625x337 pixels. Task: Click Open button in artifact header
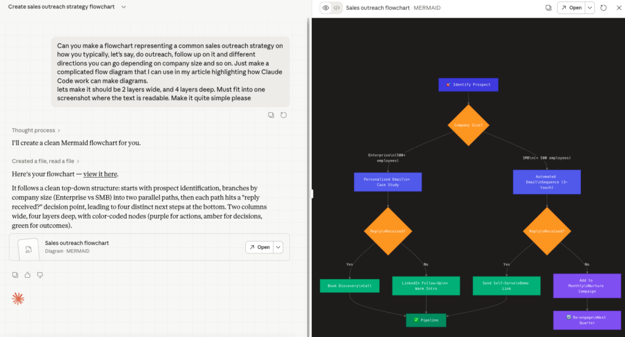[571, 8]
